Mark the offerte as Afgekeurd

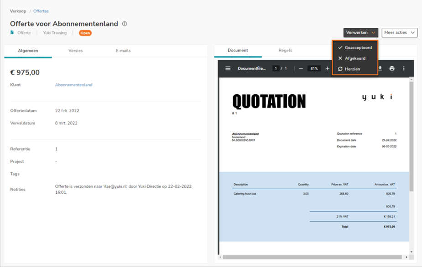pos(355,58)
